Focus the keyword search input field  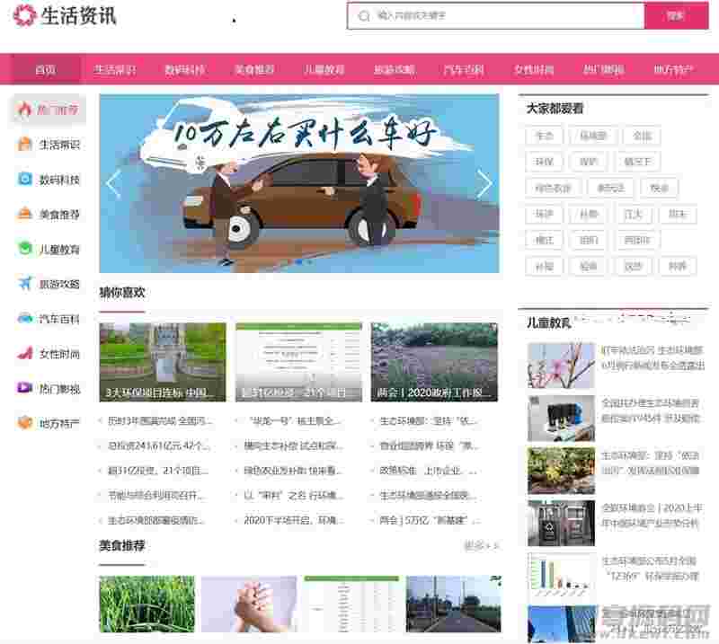(x=496, y=16)
